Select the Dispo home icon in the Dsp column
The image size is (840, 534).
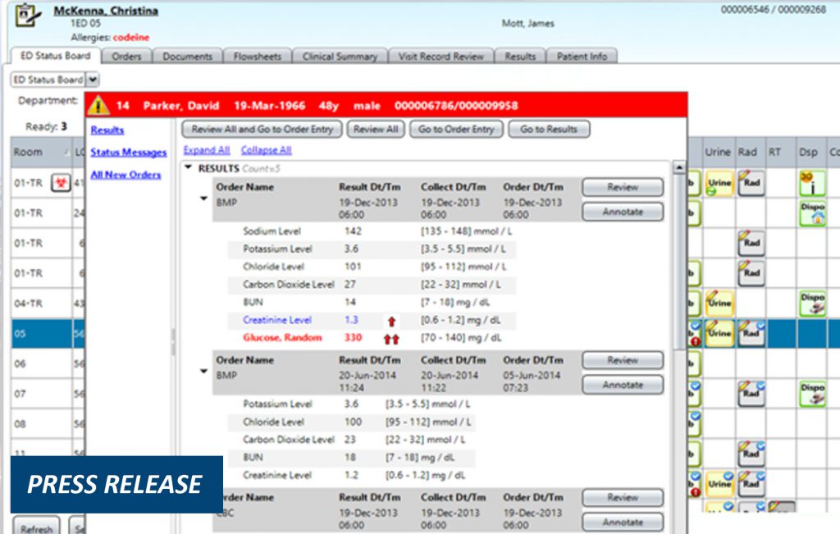(814, 212)
